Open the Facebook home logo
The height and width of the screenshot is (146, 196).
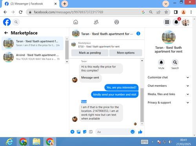coord(7,22)
